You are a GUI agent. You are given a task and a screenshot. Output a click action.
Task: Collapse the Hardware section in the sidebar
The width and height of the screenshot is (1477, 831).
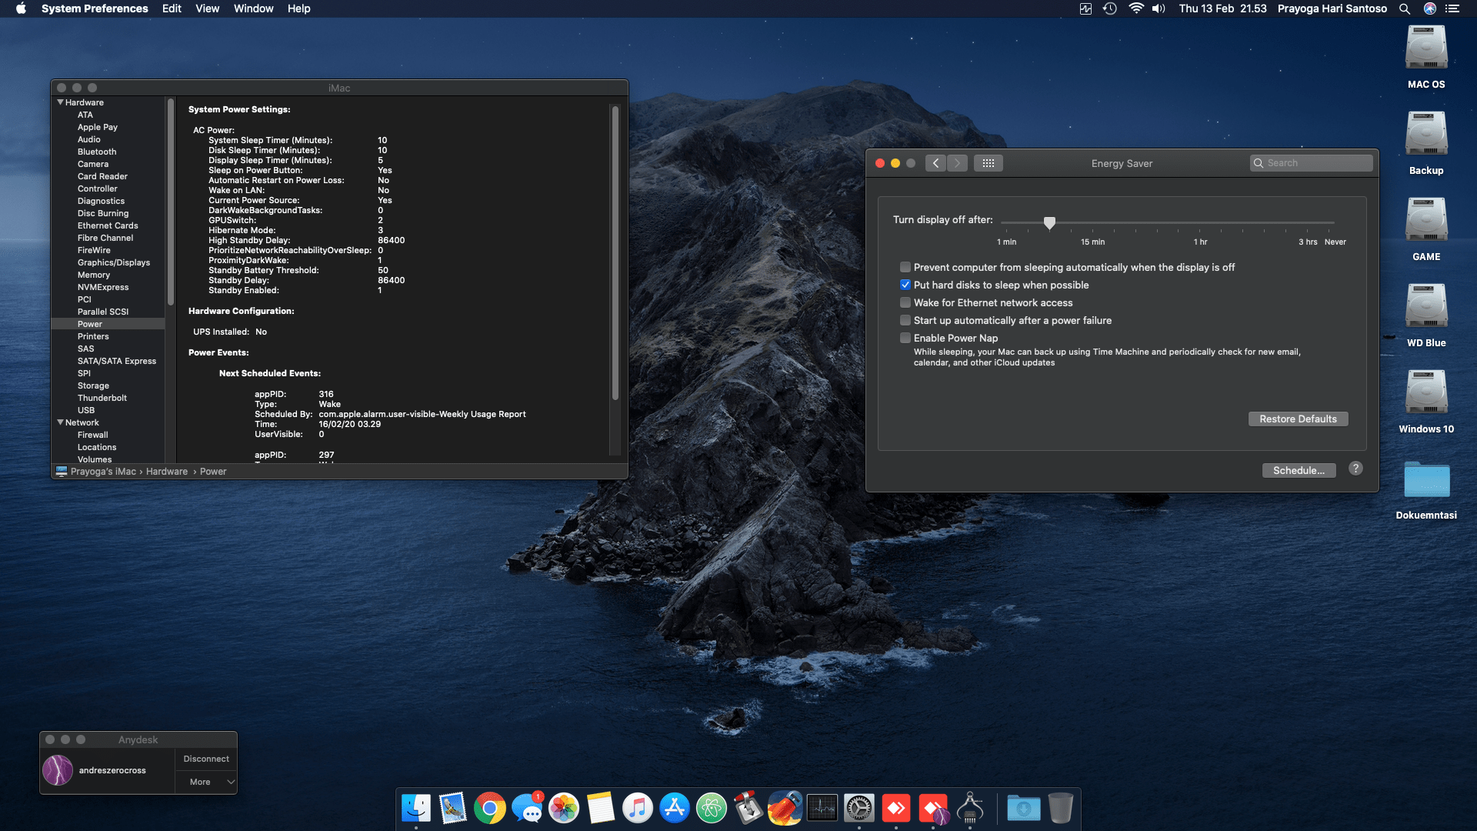pos(61,102)
